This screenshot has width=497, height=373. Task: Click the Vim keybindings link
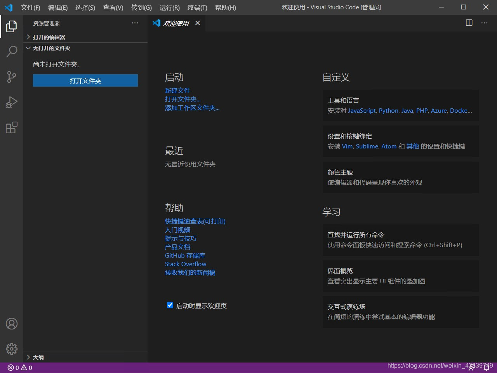(x=347, y=146)
